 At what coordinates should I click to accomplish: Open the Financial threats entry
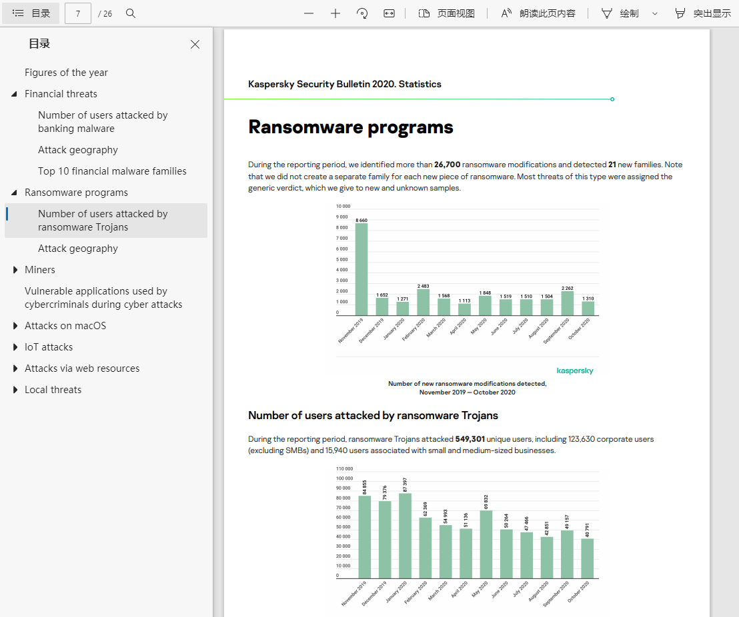tap(61, 94)
